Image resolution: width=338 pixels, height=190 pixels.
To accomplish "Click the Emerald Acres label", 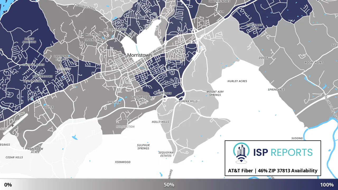I will [34, 65].
